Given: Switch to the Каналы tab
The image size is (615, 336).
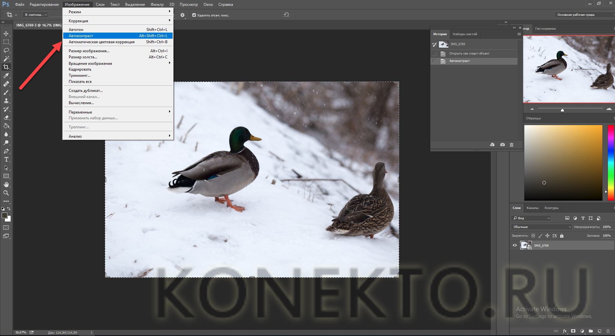Looking at the screenshot, I should pos(532,208).
